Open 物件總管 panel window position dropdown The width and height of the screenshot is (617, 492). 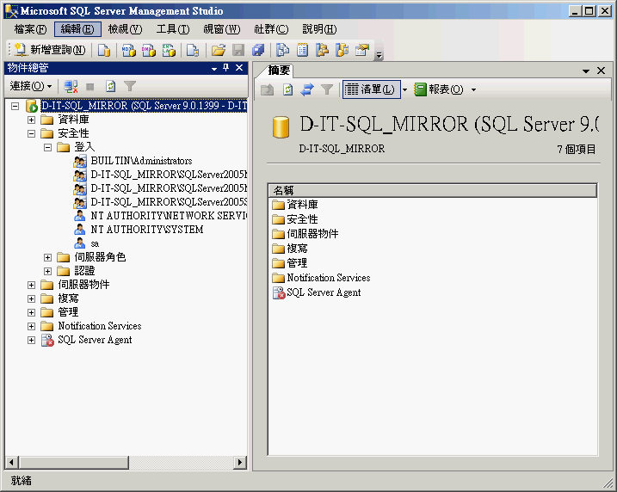214,69
